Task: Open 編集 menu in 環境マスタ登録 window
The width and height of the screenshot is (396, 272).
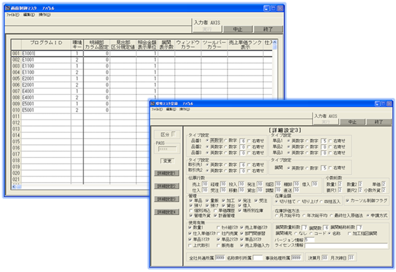Action: coord(171,109)
